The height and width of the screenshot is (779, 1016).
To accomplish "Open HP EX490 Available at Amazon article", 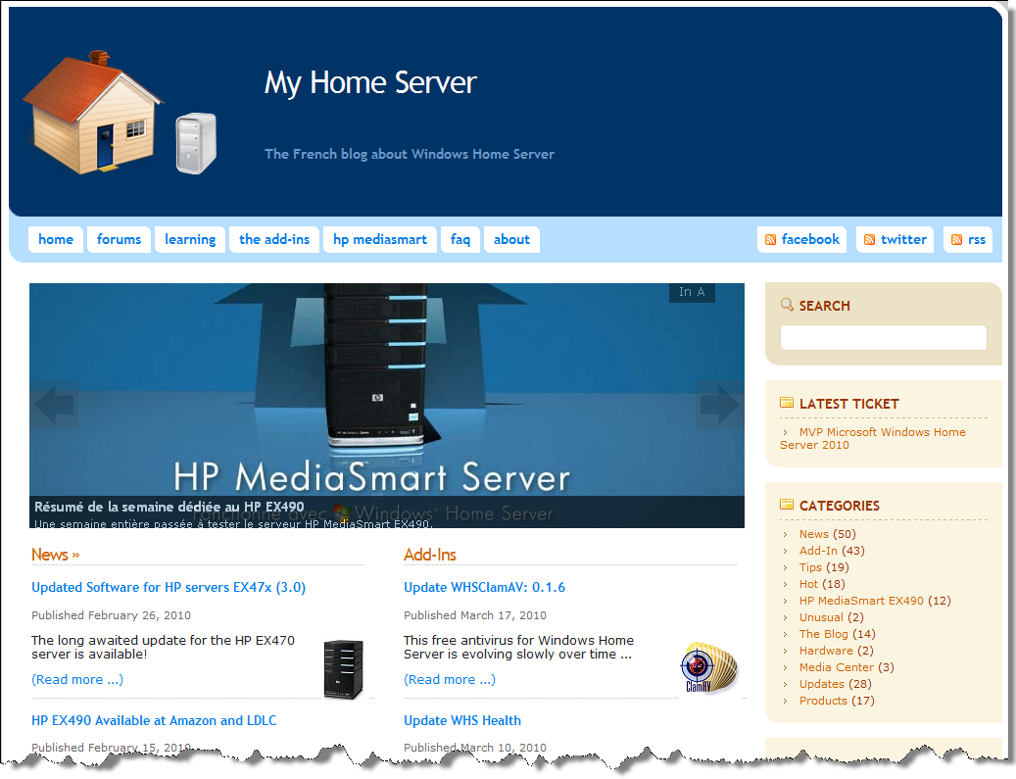I will (154, 720).
